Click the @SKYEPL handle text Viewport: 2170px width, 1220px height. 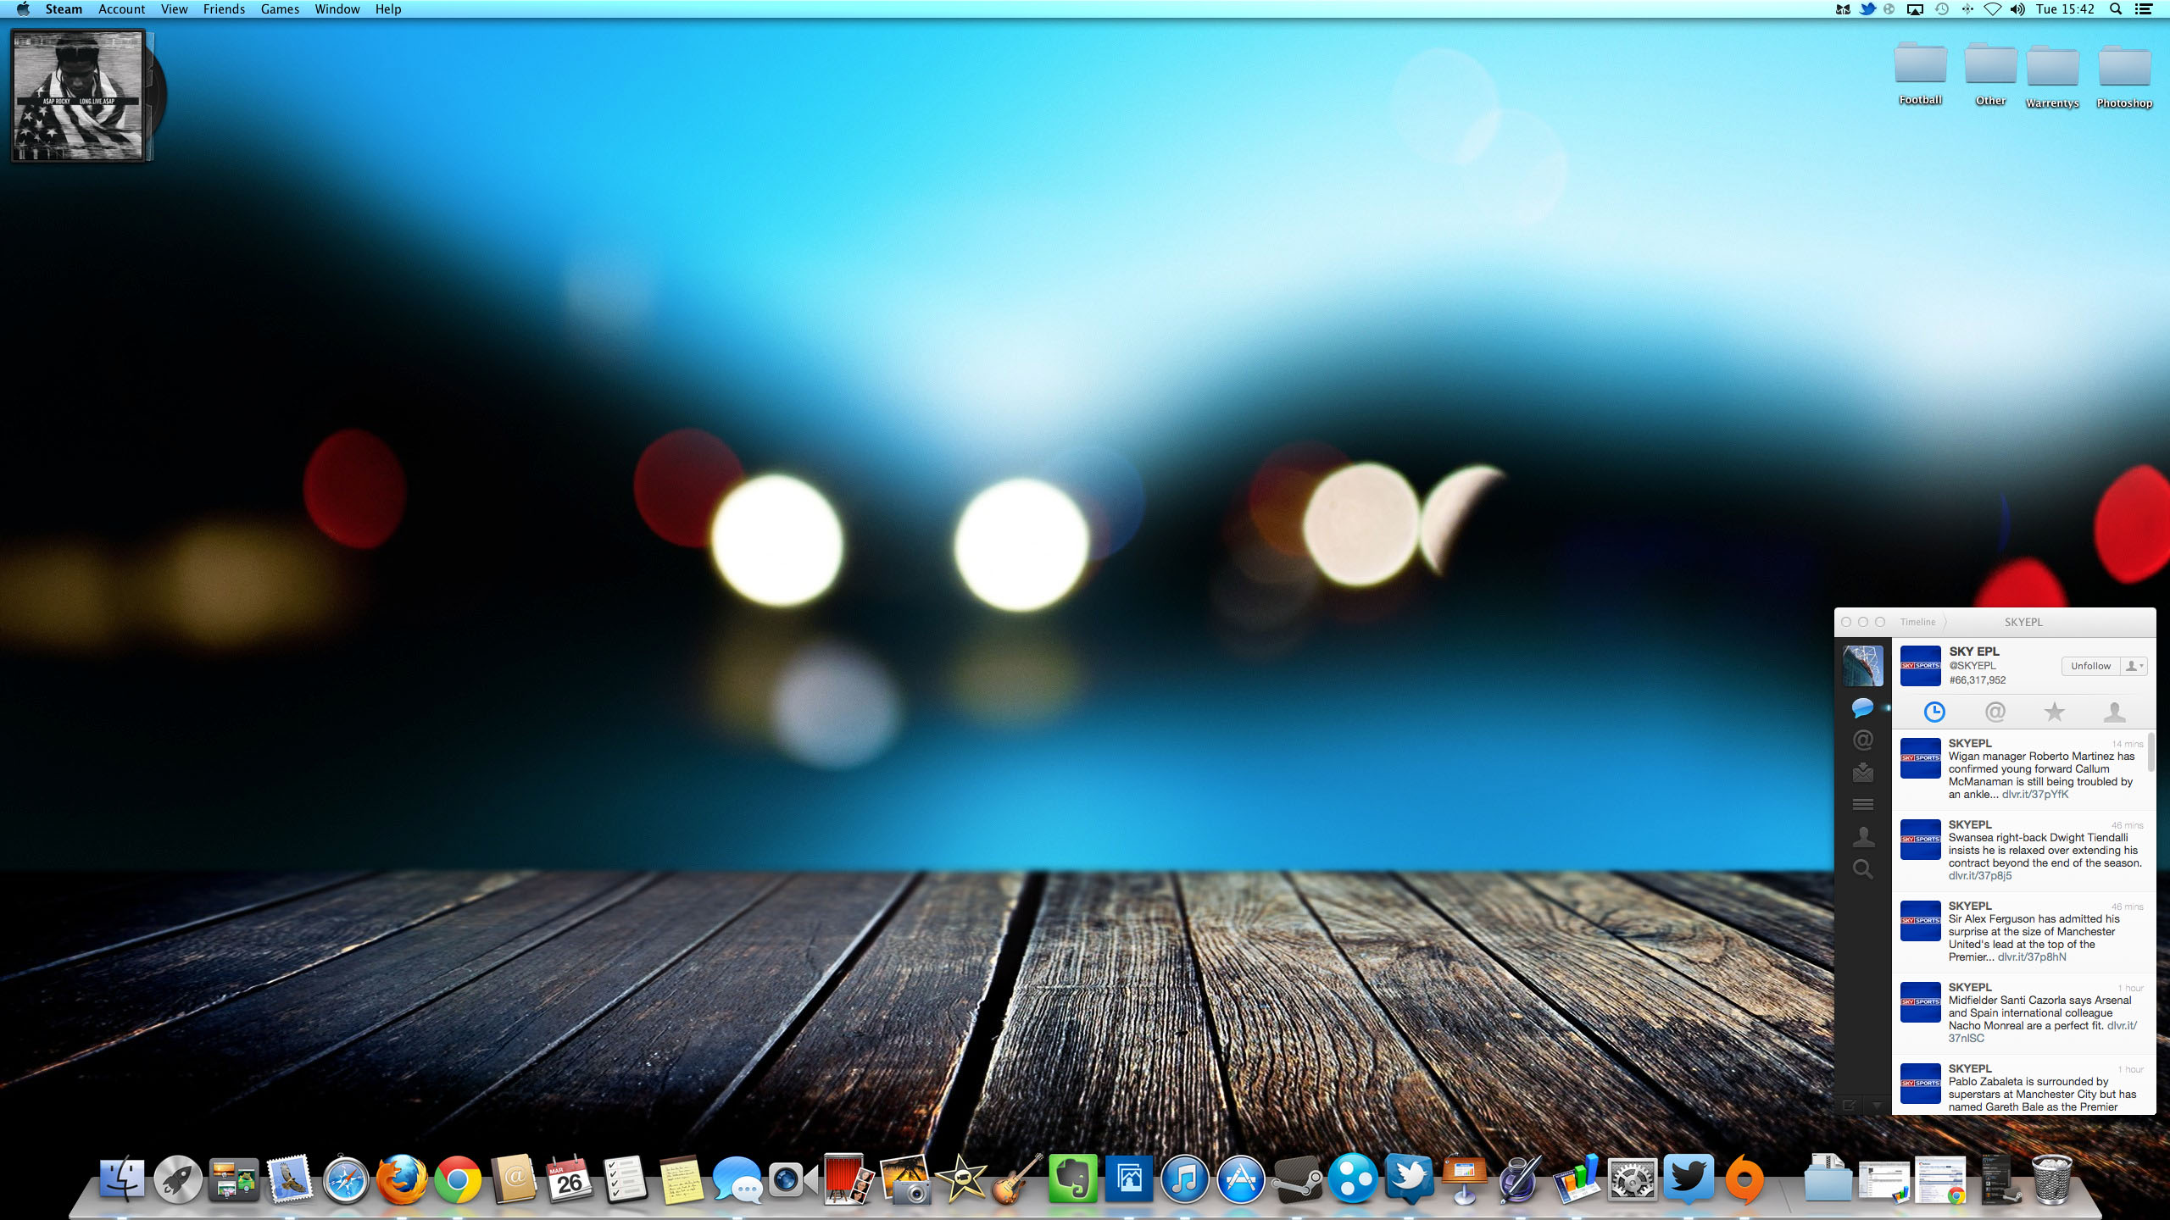[1972, 666]
